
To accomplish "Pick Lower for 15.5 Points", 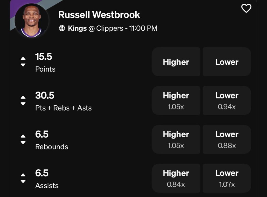I will click(x=227, y=62).
